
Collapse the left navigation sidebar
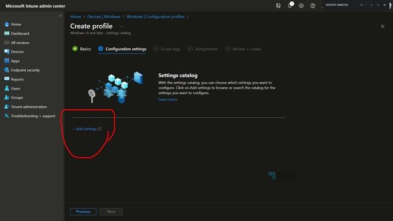(x=60, y=15)
